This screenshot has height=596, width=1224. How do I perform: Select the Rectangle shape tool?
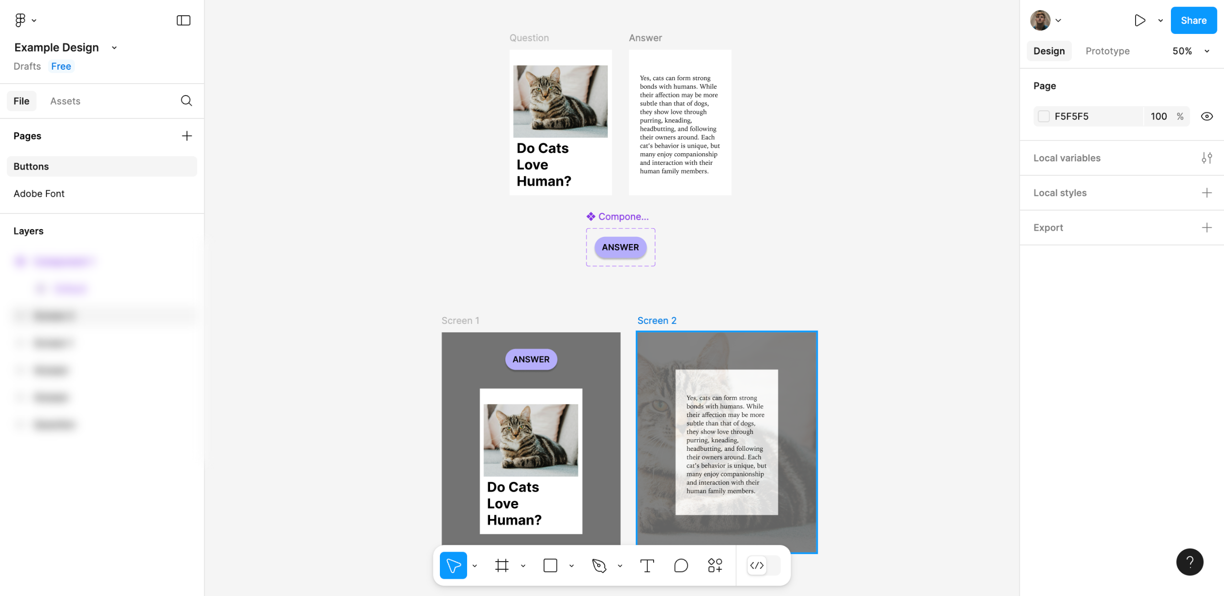tap(550, 565)
